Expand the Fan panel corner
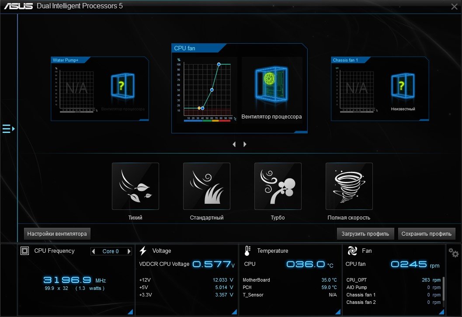The height and width of the screenshot is (317, 462). [441, 312]
